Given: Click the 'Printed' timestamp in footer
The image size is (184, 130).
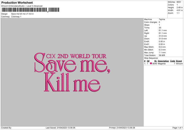Looking at the screenshot, I should [x=122, y=128].
